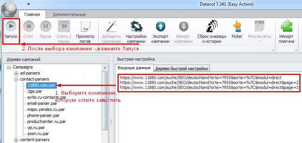Expand the content-parsers folder
302x143 pixels.
coord(16,140)
